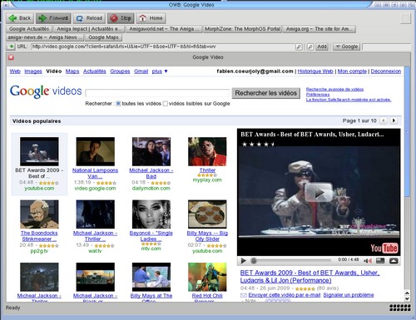Check 'vidéos lisibles sur Google' option
Image resolution: width=416 pixels, height=320 pixels.
[166, 104]
